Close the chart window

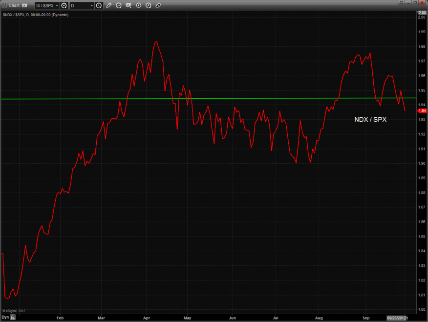pos(422,2)
